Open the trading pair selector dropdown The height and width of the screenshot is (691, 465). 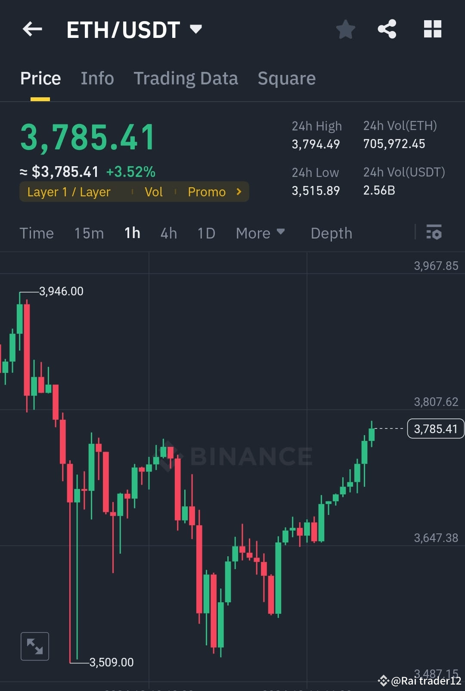196,29
